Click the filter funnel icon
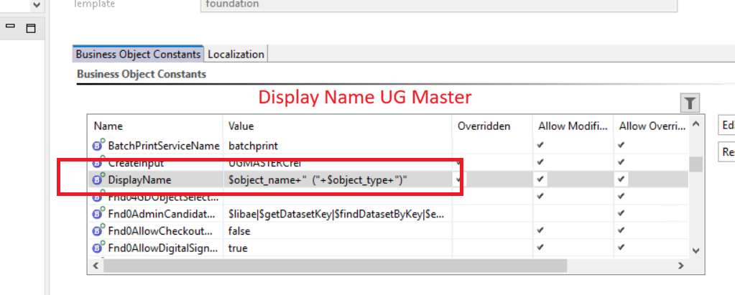The image size is (735, 295). coord(690,103)
